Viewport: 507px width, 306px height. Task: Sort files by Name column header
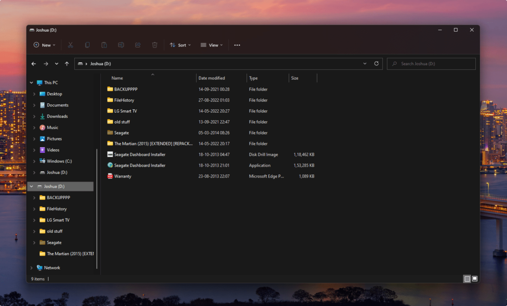tap(117, 78)
